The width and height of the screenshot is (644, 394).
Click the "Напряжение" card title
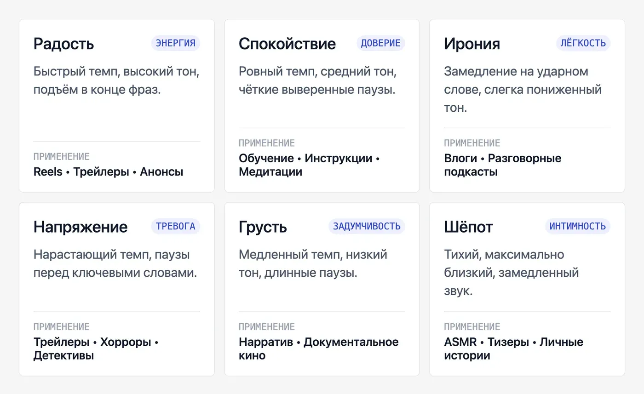tap(80, 227)
